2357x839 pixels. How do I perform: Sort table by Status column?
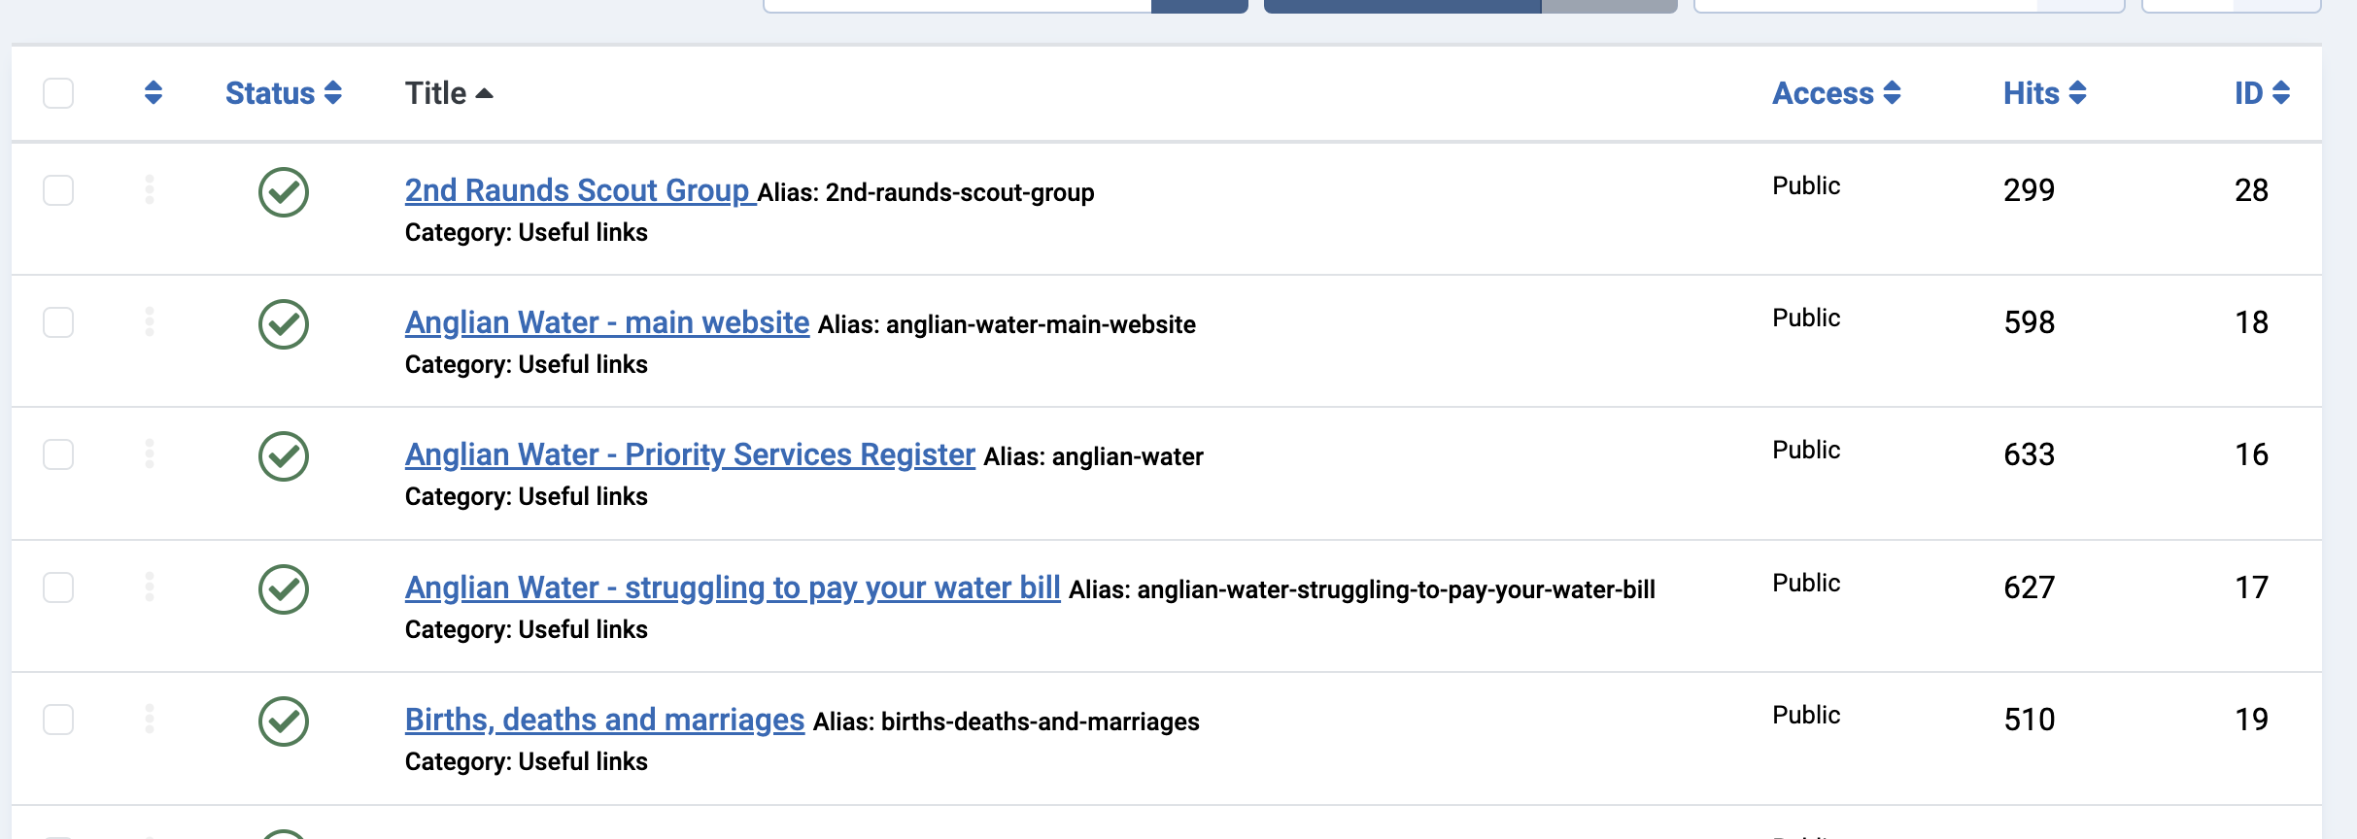point(284,93)
